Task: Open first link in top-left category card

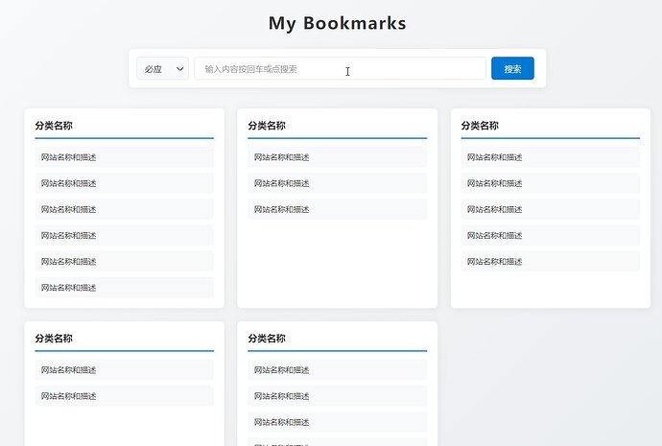Action: pyautogui.click(x=124, y=157)
